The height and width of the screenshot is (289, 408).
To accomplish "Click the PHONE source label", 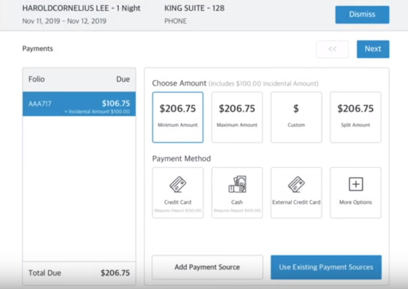I will point(175,21).
